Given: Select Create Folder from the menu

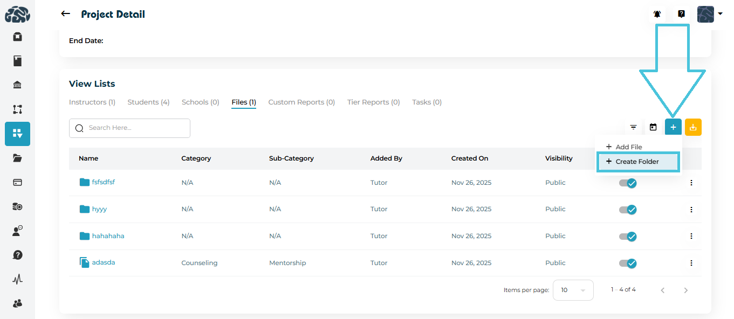Looking at the screenshot, I should 637,162.
